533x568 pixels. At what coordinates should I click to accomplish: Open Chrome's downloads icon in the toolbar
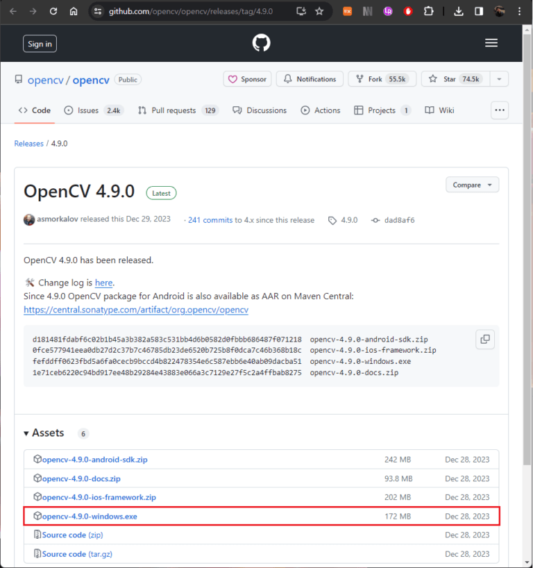click(459, 12)
